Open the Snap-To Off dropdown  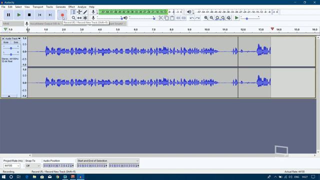click(32, 165)
